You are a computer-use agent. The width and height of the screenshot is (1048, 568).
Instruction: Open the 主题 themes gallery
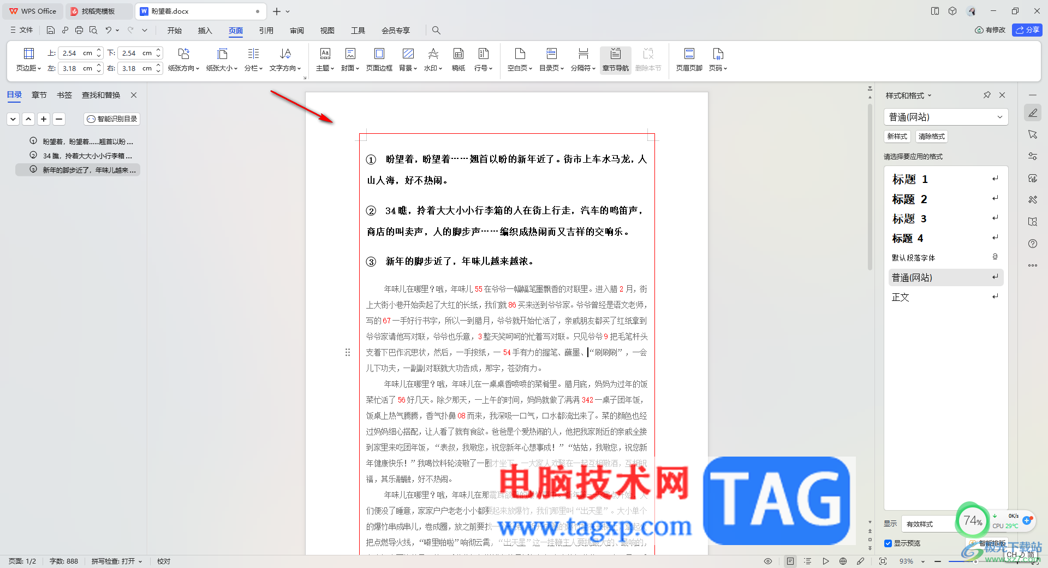(325, 59)
